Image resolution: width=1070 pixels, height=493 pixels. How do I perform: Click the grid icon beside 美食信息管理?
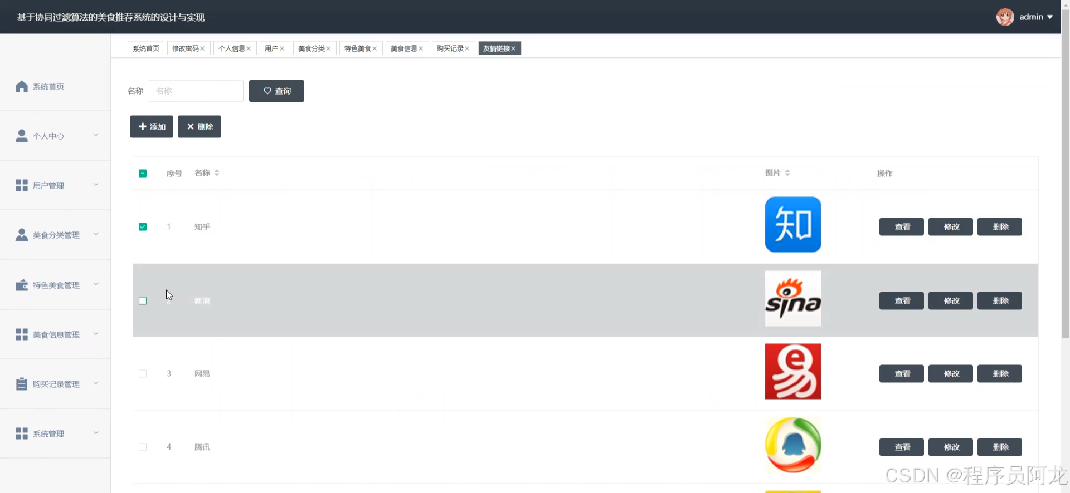point(22,334)
